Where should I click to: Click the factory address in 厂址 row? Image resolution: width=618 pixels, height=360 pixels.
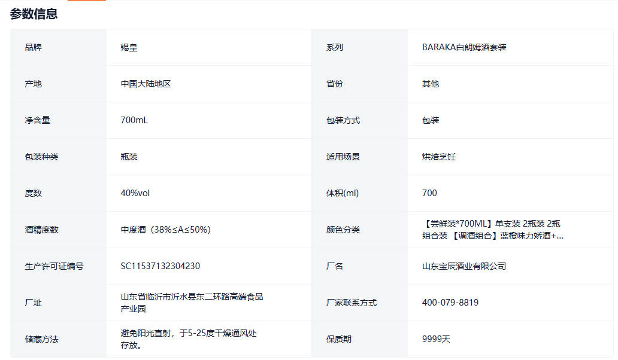point(192,303)
